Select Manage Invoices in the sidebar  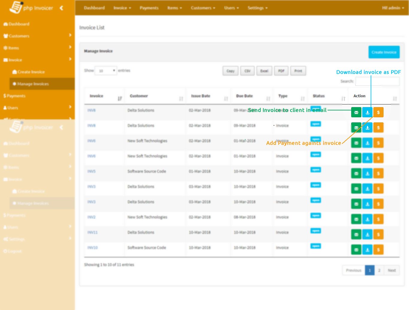coord(33,84)
